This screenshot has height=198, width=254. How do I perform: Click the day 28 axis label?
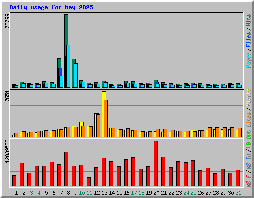216,193
